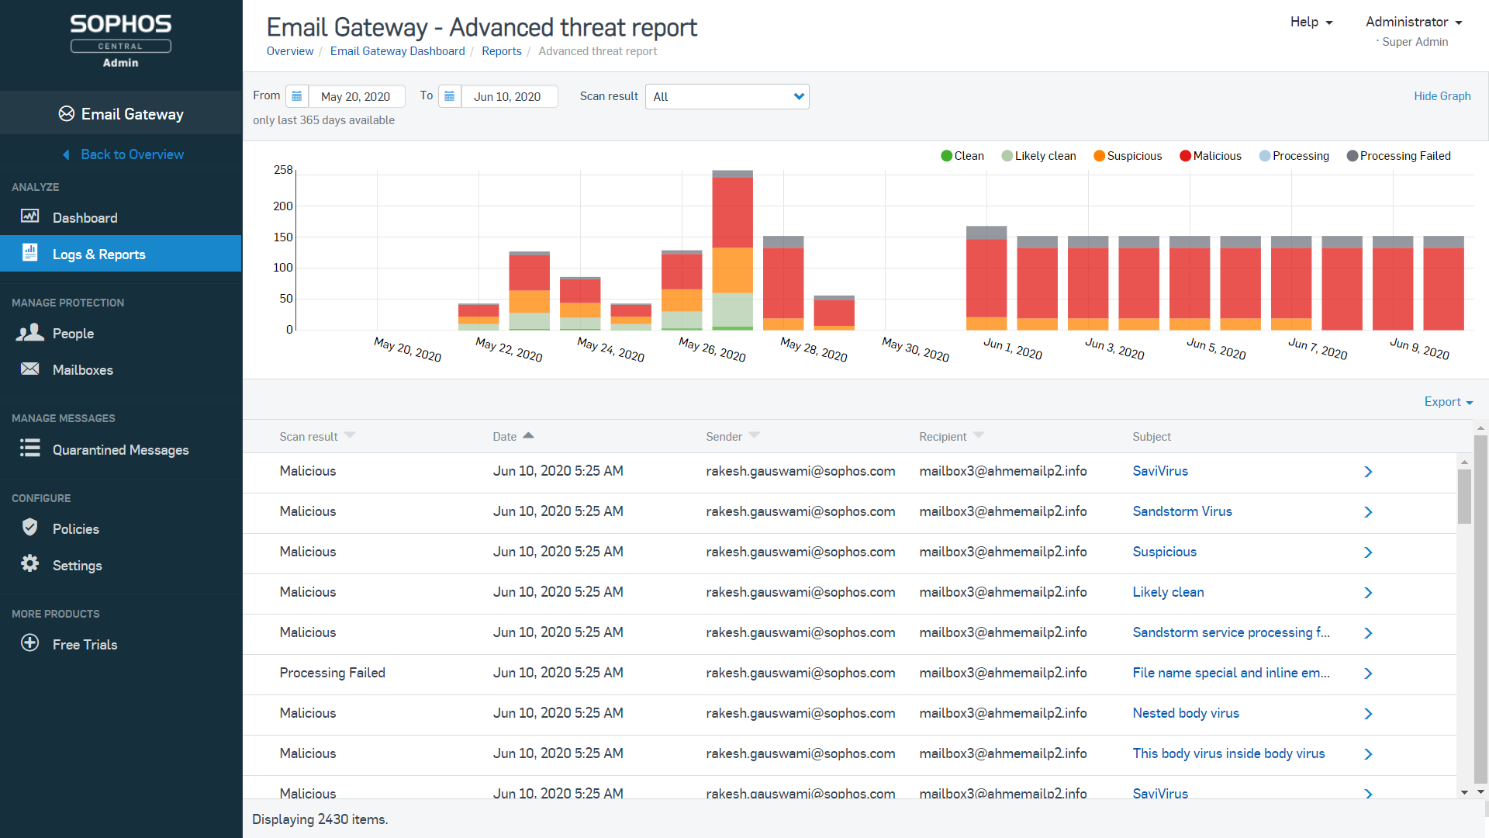Open the To date calendar icon
The width and height of the screenshot is (1489, 838).
click(x=449, y=96)
